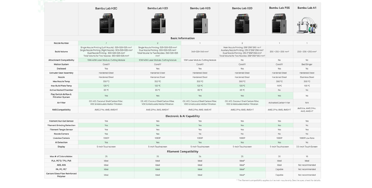Click "Capable" in the PA, PC, PET row
Image resolution: width=372 pixels, height=188 pixels.
point(279,169)
